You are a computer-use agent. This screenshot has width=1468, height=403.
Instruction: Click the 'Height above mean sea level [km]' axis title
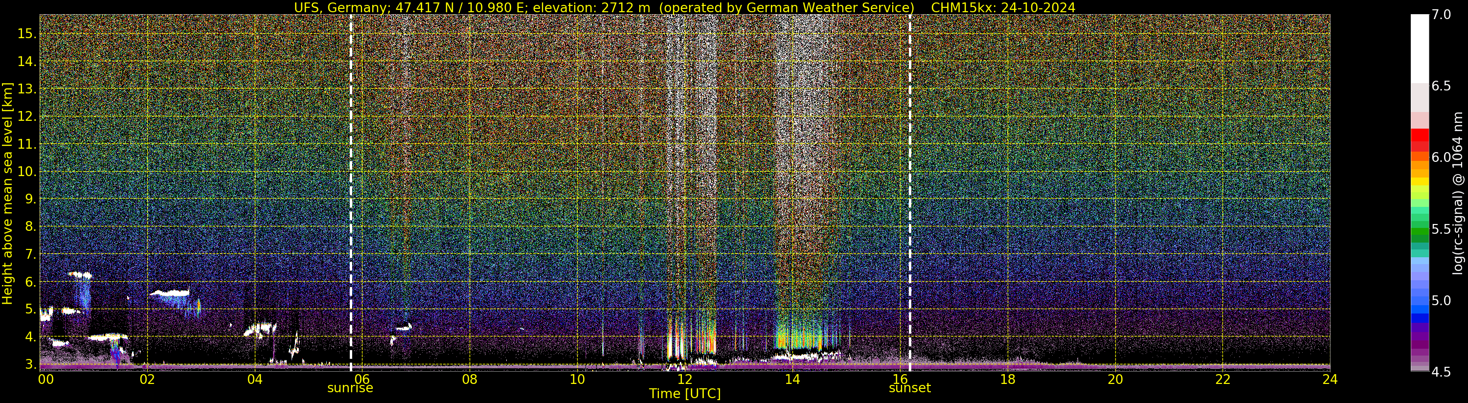(7, 193)
